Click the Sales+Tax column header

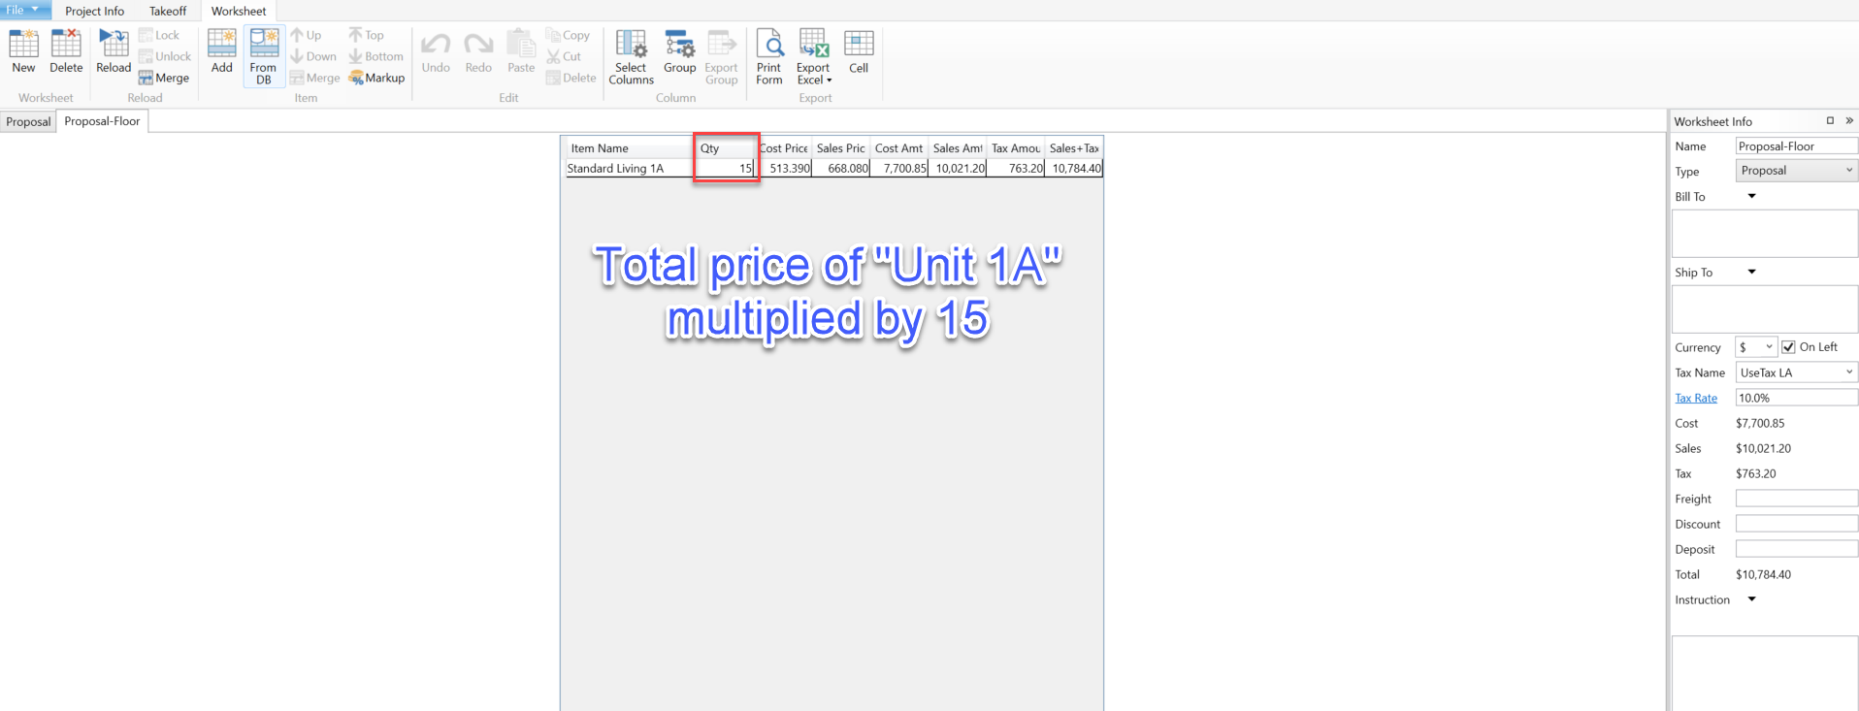tap(1074, 148)
